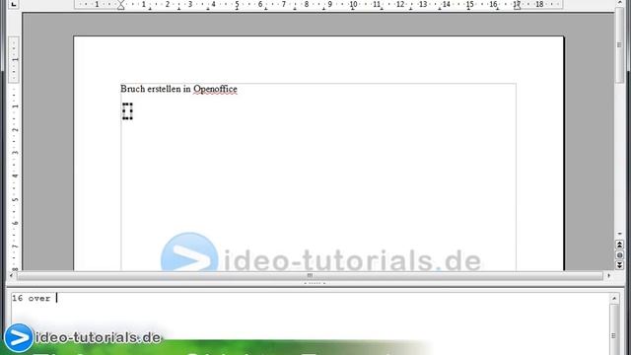The image size is (631, 355).
Task: Click the horizontal scrollbar thumb
Action: coord(310,276)
